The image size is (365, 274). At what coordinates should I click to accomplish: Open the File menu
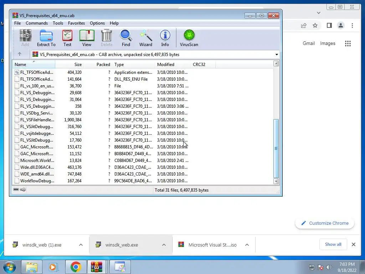coord(17,23)
